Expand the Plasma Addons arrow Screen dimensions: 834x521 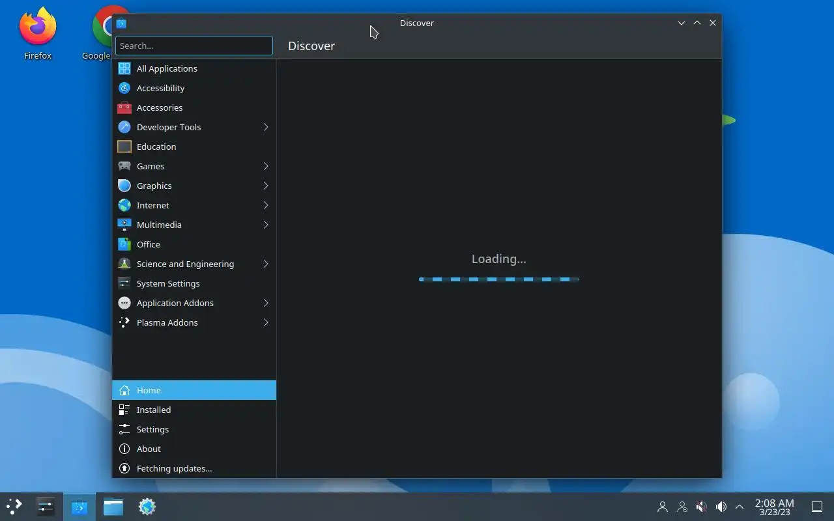click(x=266, y=322)
